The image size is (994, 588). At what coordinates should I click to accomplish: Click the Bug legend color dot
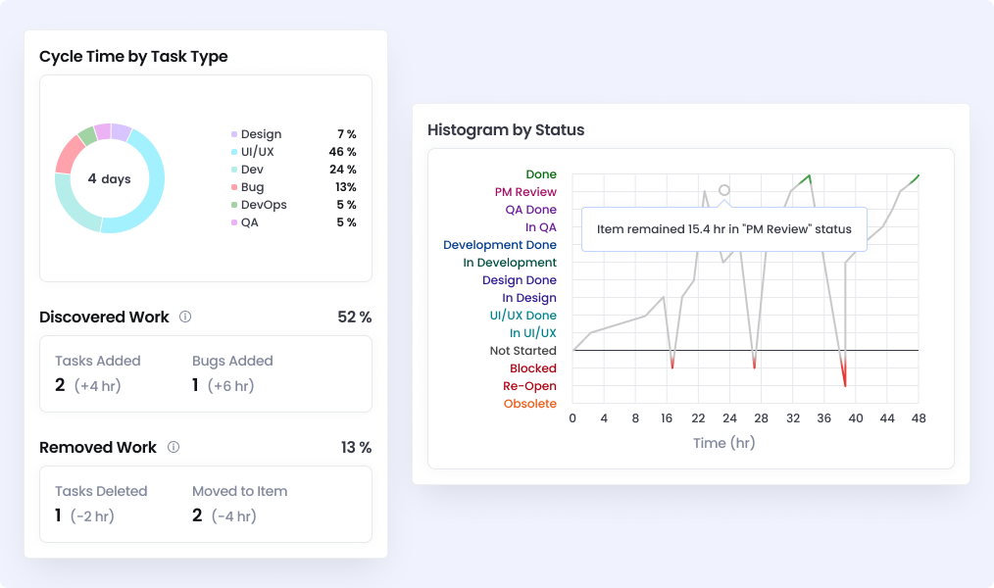[233, 187]
